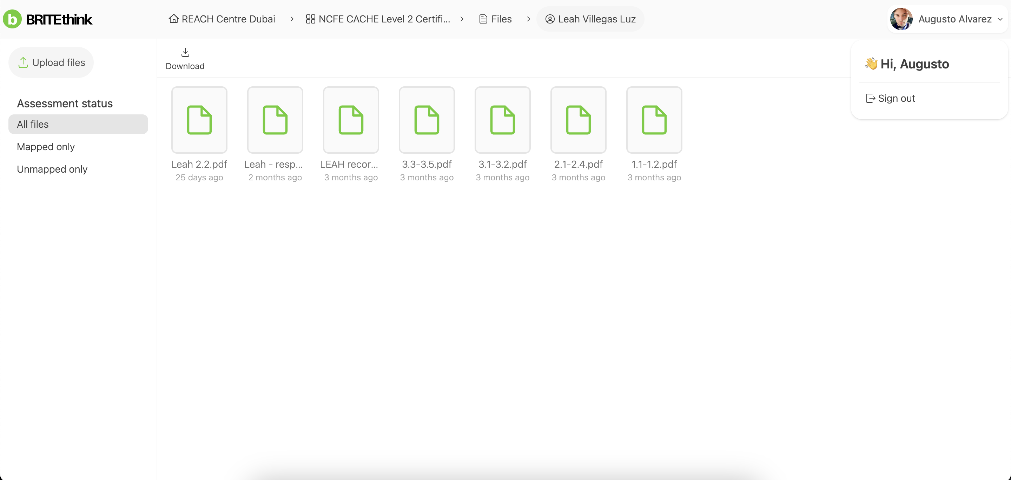
Task: Click the Upload files button
Action: tap(51, 62)
